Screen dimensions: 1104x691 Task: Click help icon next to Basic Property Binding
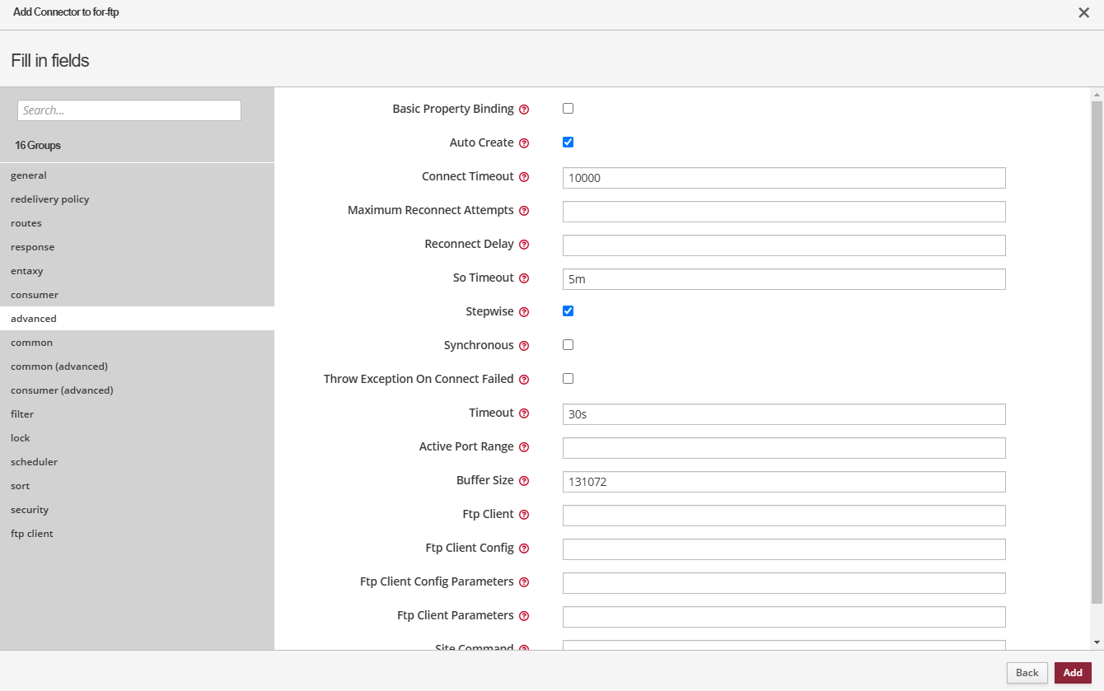(x=524, y=110)
